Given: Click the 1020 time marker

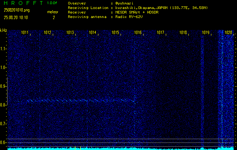Looking at the screenshot, I should pos(228,33).
